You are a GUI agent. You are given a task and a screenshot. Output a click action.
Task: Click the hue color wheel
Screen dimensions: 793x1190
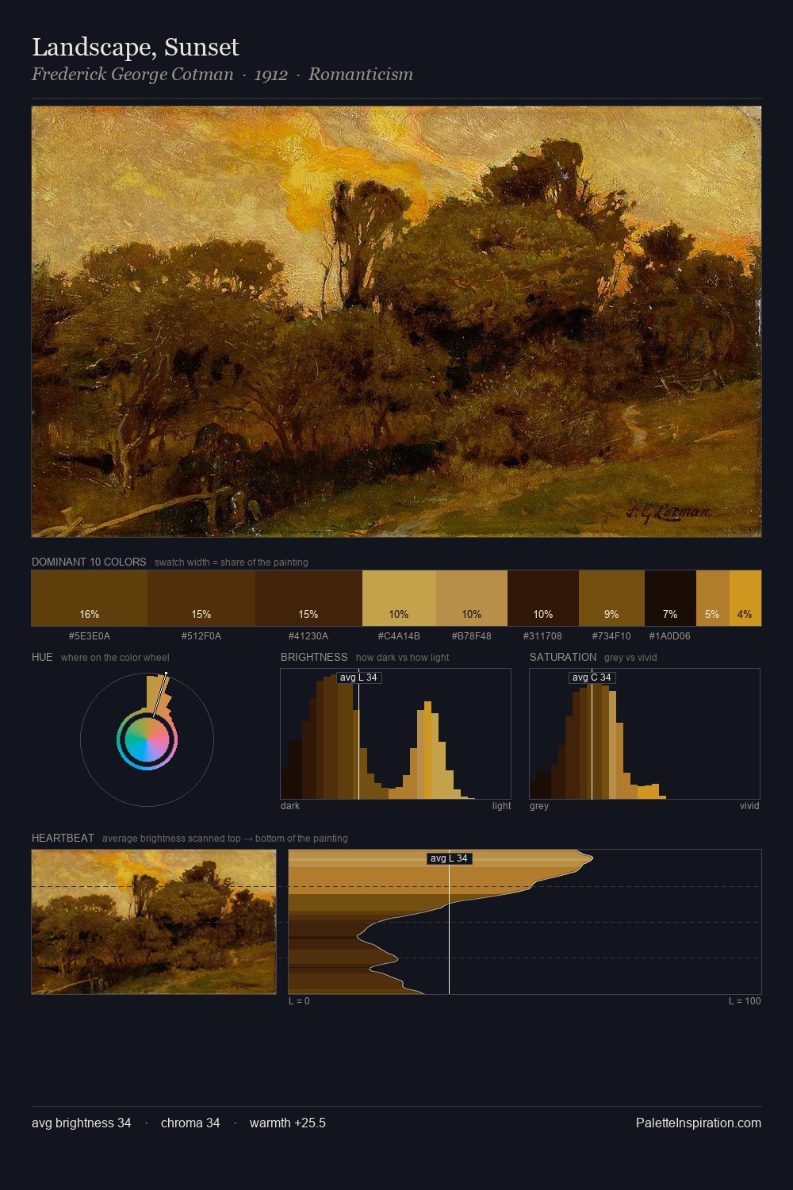[147, 740]
